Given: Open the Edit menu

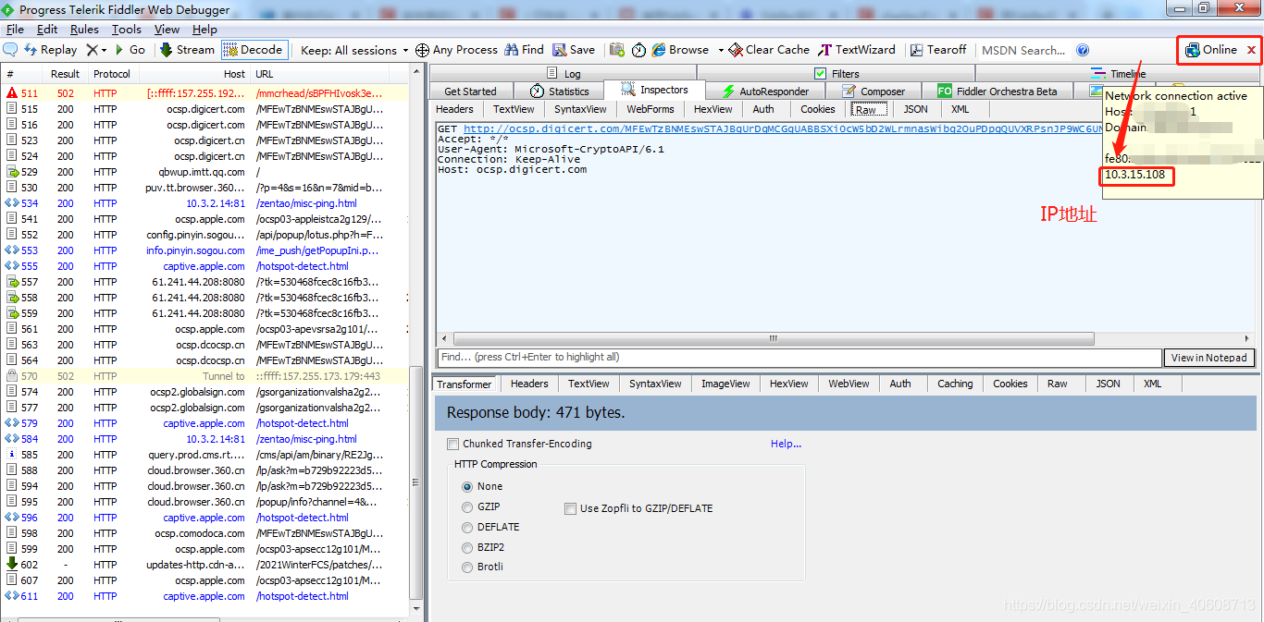Looking at the screenshot, I should tap(47, 30).
